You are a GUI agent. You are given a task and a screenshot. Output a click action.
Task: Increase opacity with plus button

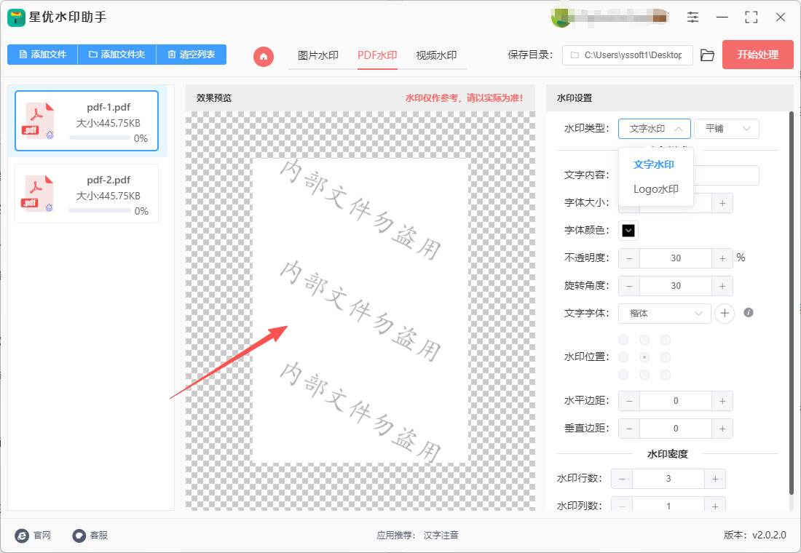[x=722, y=258]
